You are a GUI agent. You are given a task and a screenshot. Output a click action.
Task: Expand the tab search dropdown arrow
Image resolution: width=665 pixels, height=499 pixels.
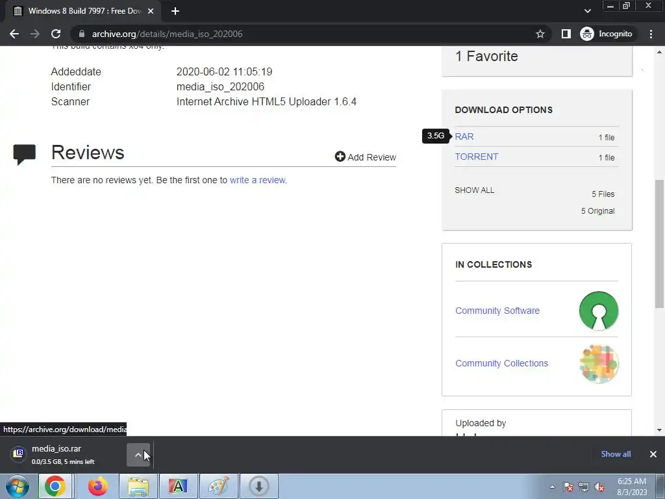pyautogui.click(x=587, y=11)
